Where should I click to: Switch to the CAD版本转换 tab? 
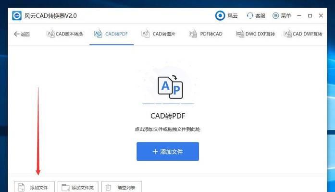click(64, 34)
